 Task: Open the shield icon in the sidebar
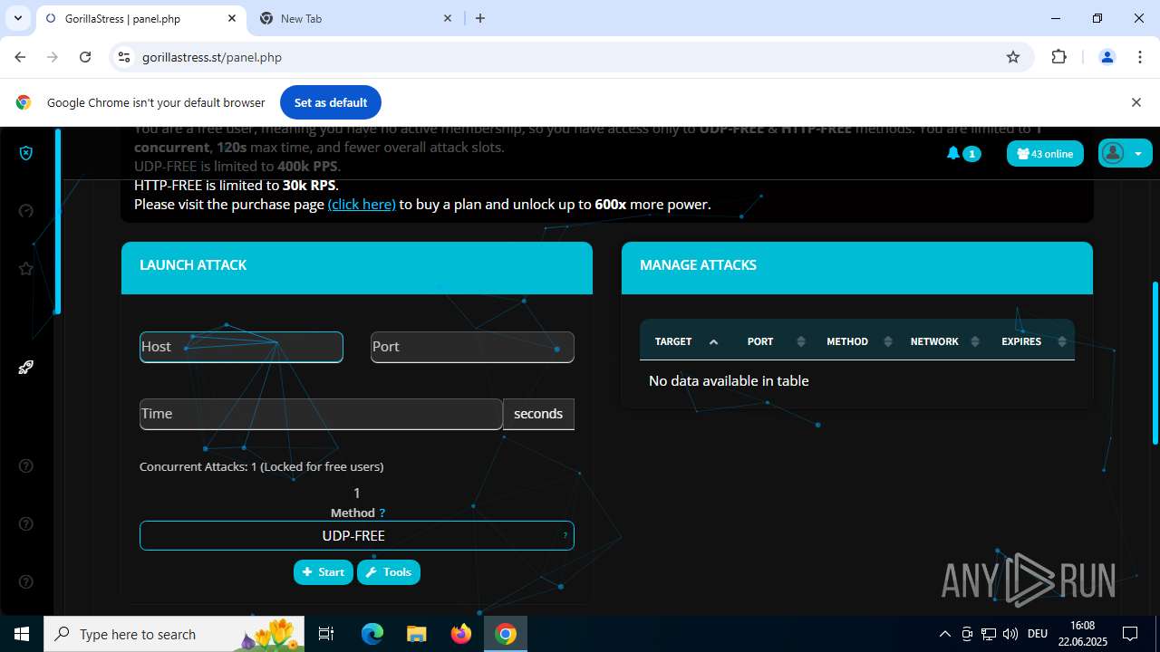tap(26, 153)
